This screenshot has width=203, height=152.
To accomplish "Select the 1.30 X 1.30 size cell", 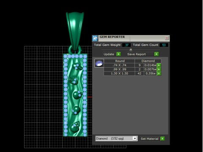I will click(119, 73).
